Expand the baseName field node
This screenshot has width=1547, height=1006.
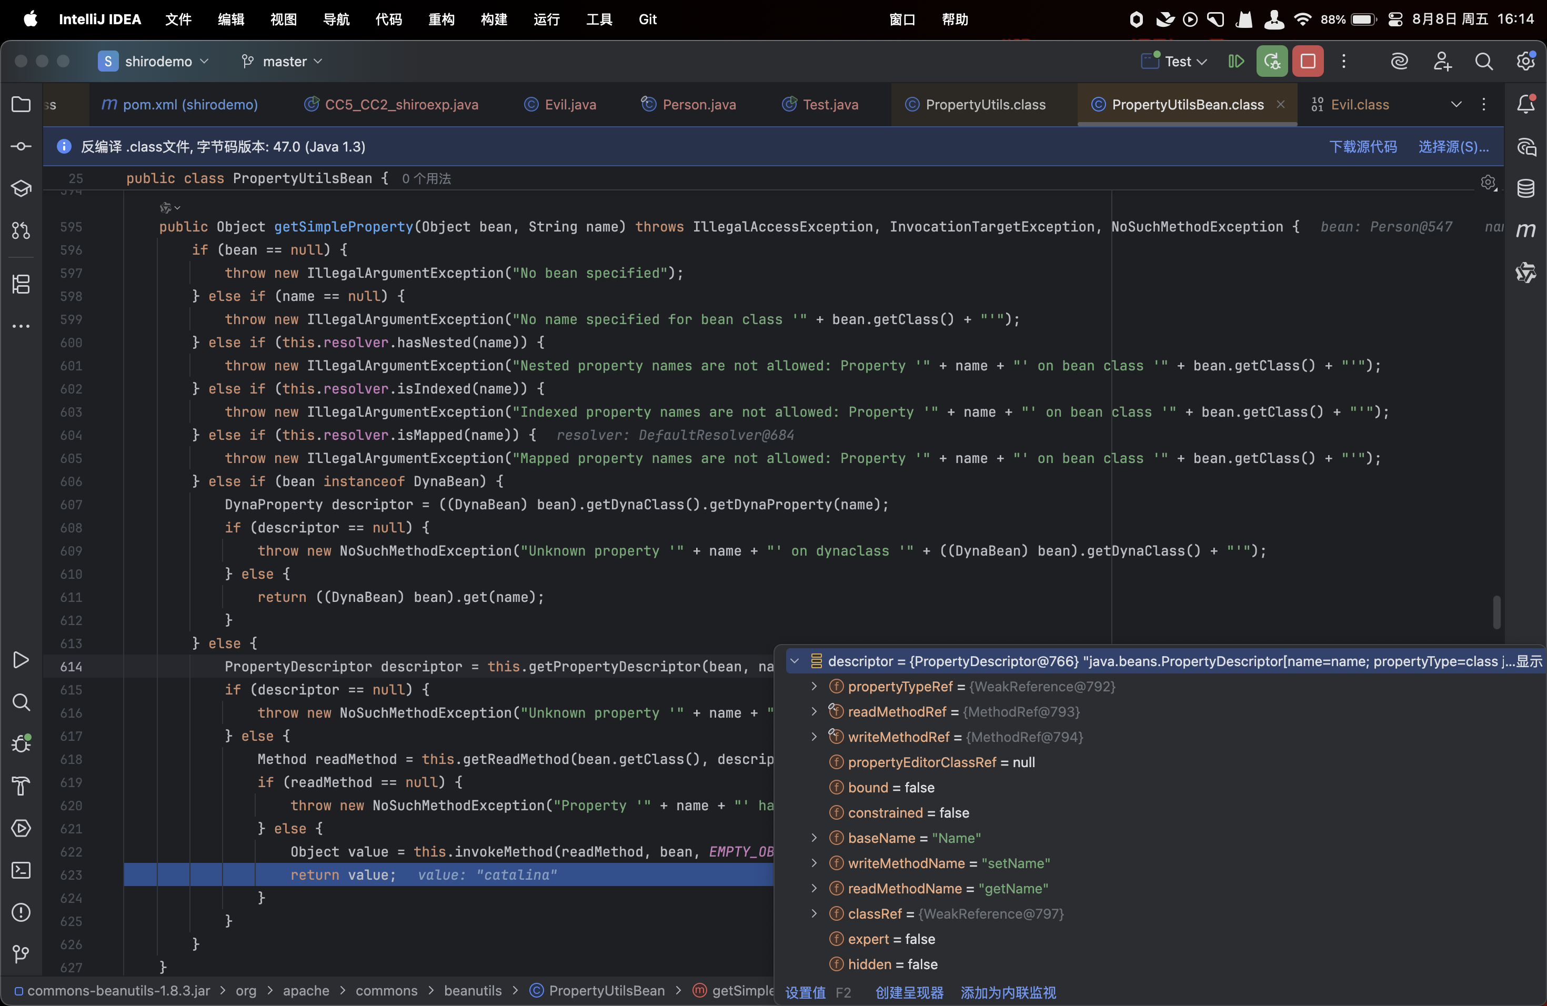click(814, 838)
